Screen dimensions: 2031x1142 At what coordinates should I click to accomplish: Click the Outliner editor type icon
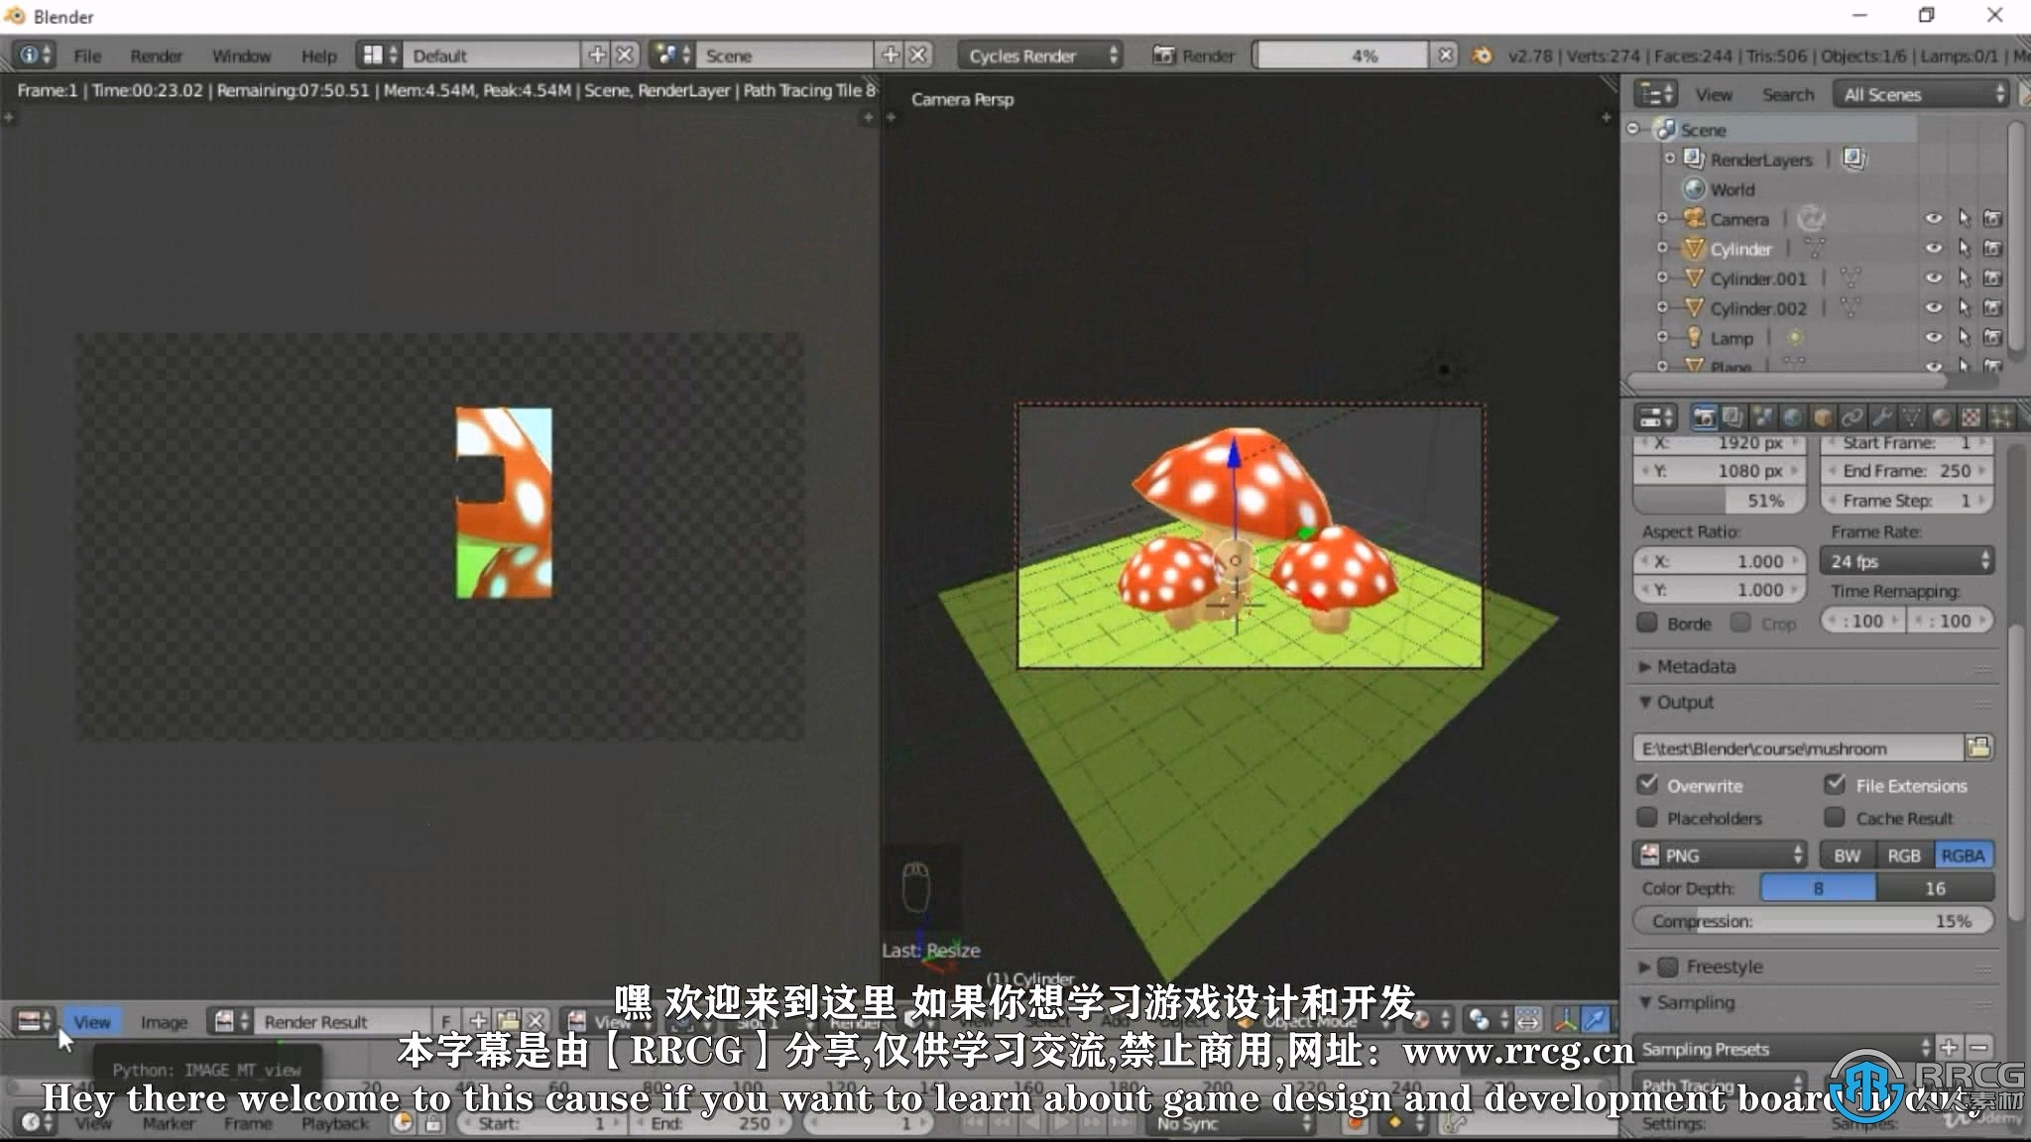click(1657, 94)
